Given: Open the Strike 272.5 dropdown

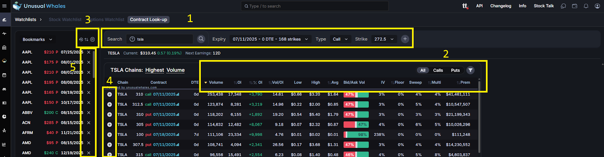Looking at the screenshot, I should (384, 39).
